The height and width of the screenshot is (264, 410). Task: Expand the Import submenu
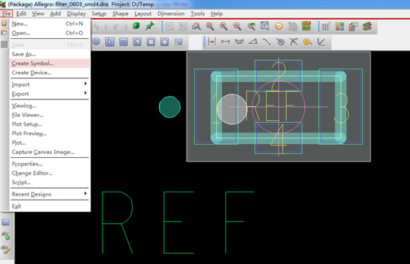click(49, 84)
